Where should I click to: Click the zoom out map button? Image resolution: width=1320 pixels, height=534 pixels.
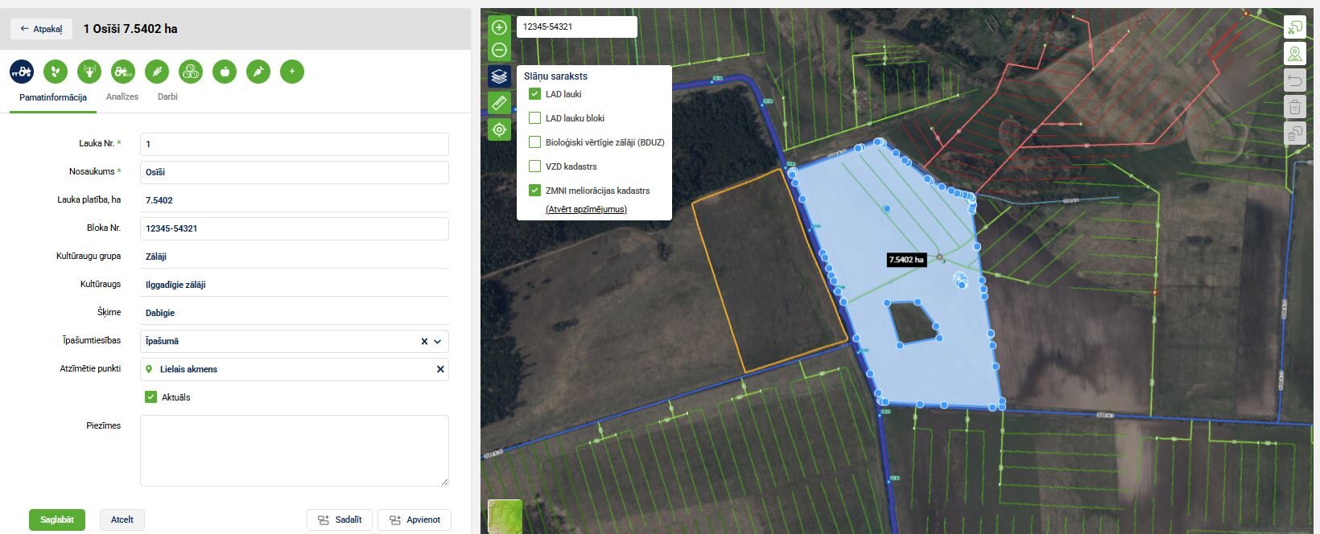click(499, 50)
